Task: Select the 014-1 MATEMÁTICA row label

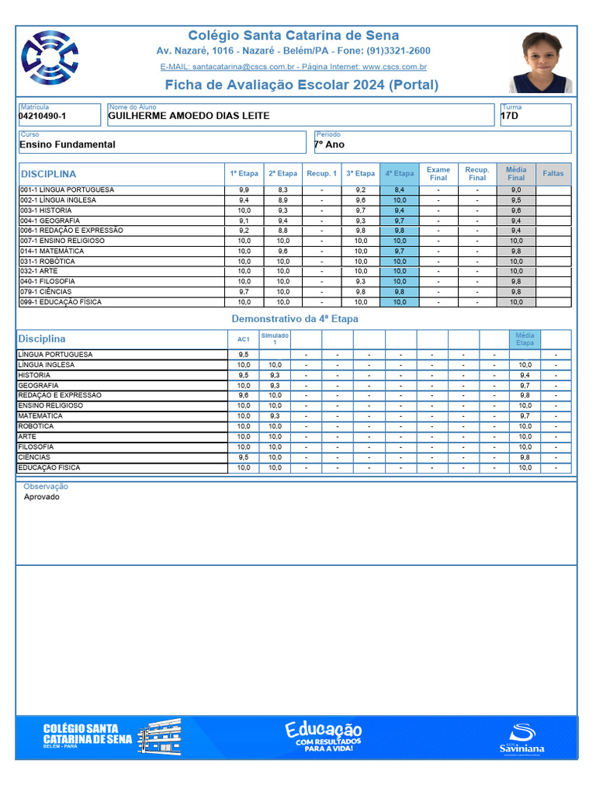Action: [x=52, y=252]
